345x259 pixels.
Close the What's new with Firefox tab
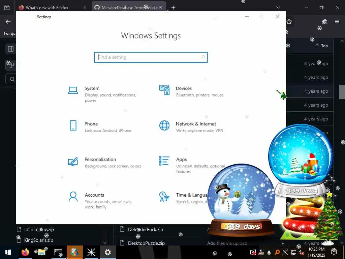pyautogui.click(x=85, y=7)
